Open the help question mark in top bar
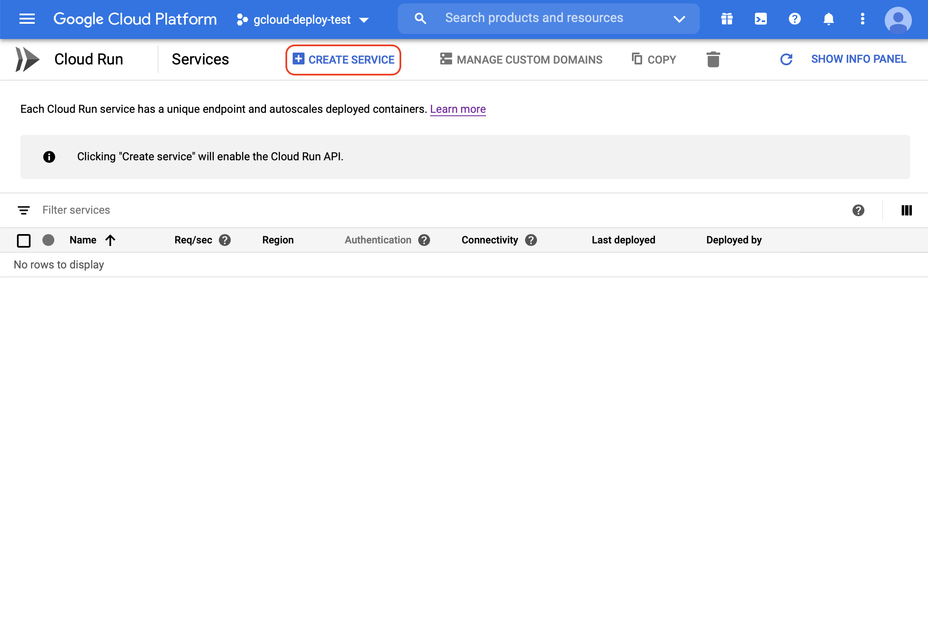Image resolution: width=928 pixels, height=631 pixels. tap(795, 19)
